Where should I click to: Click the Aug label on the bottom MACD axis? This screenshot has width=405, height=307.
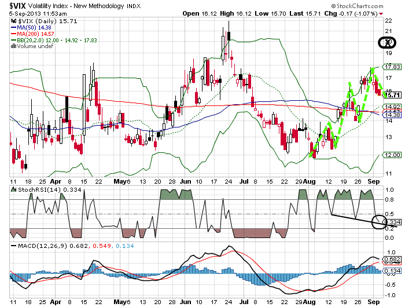[x=309, y=302]
